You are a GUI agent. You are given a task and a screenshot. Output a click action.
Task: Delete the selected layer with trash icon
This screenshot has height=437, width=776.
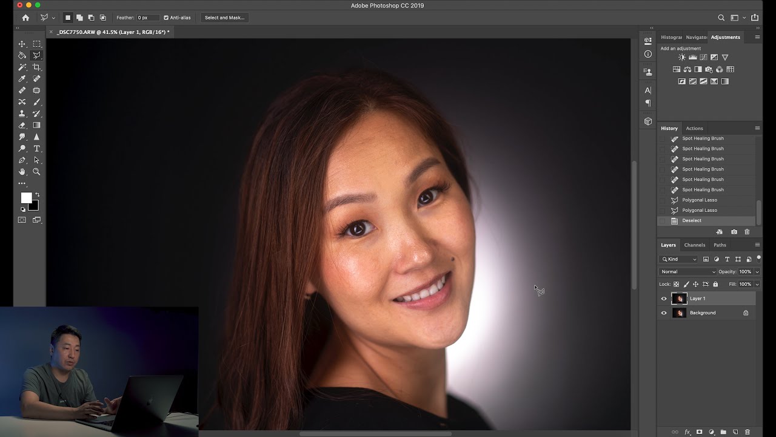(x=747, y=432)
